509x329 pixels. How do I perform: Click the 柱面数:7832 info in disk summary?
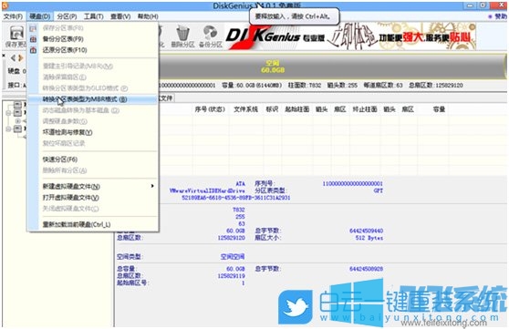pyautogui.click(x=305, y=86)
